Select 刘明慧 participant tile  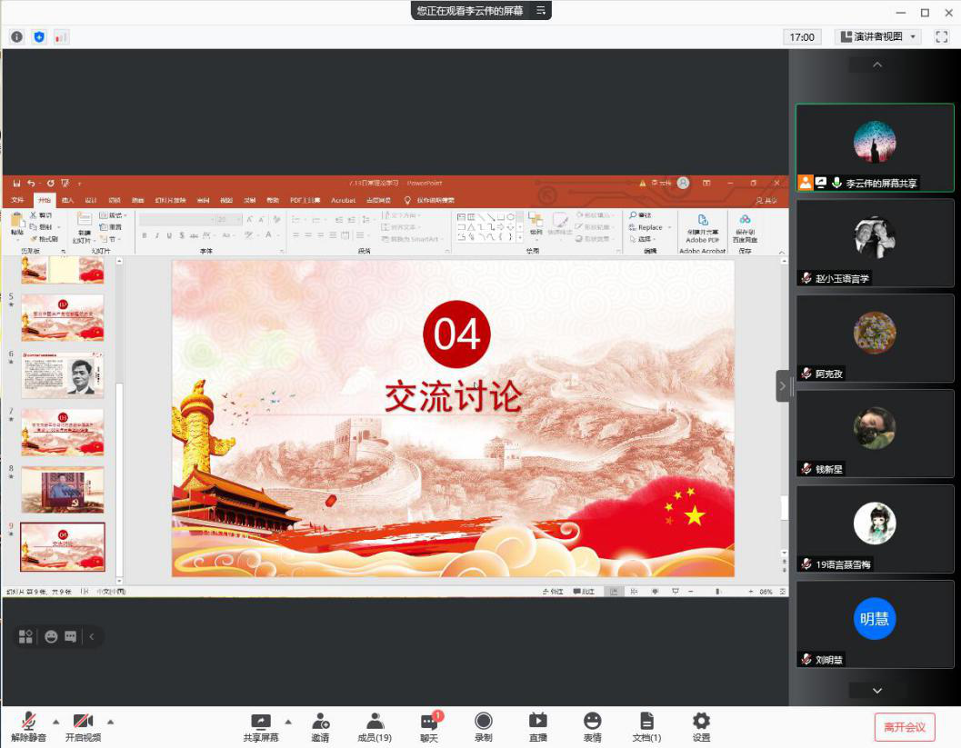876,624
